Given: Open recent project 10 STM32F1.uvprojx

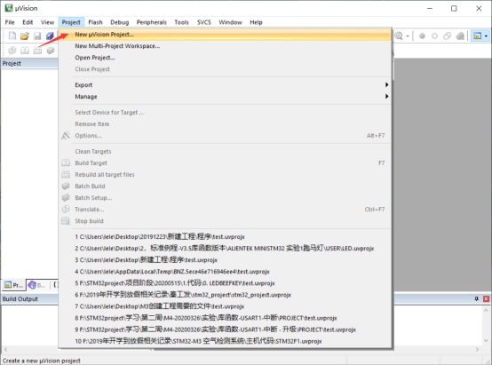Looking at the screenshot, I should 225,341.
